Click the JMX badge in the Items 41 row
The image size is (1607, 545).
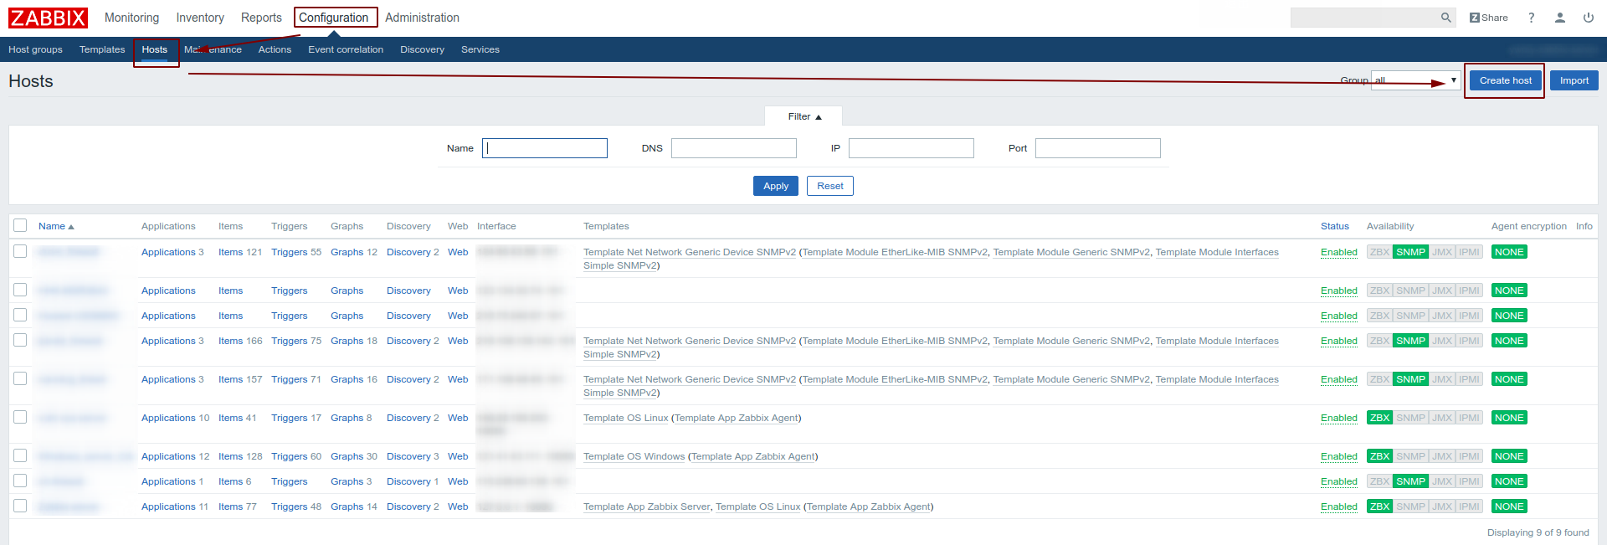[1442, 418]
